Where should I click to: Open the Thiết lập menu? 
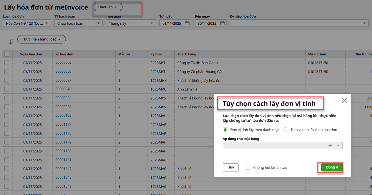coord(108,7)
